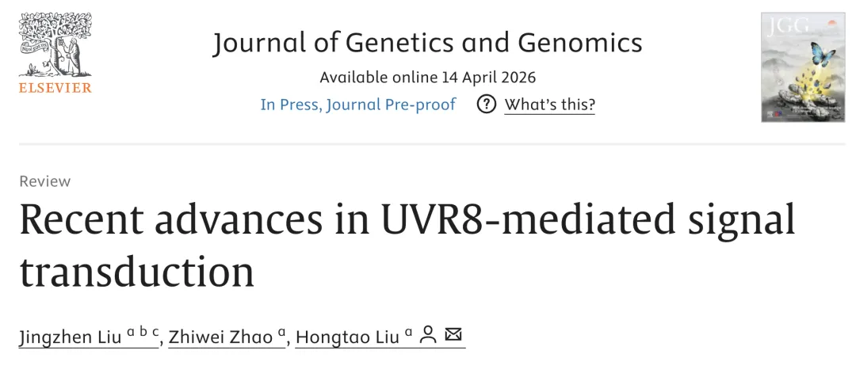Click affiliation superscript 'a' after Jingzhen Liu
Screen dimensions: 856x373
click(131, 332)
